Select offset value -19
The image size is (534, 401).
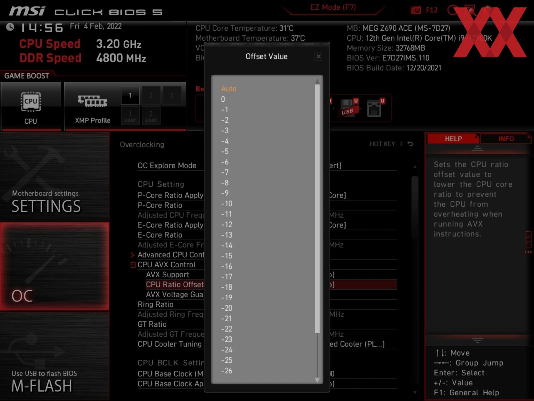pyautogui.click(x=227, y=298)
